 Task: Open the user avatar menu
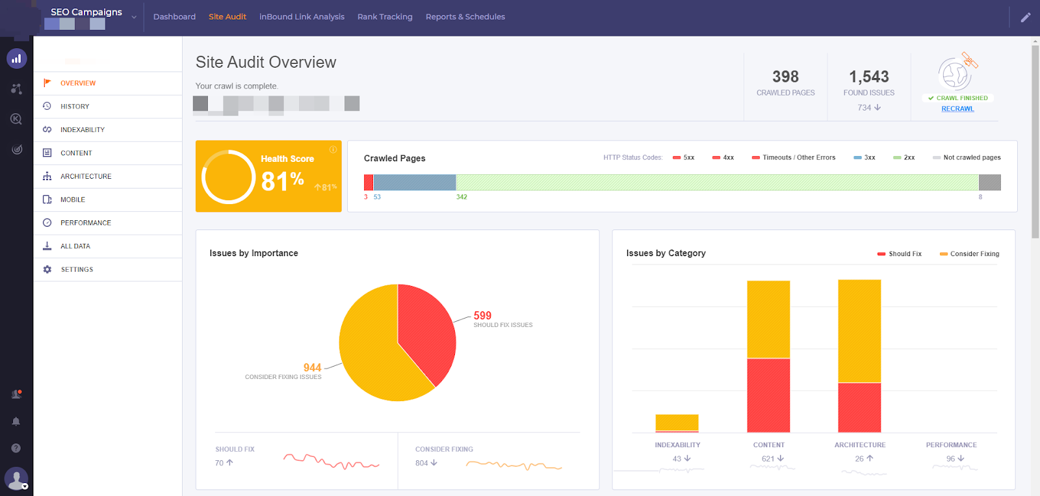[16, 478]
